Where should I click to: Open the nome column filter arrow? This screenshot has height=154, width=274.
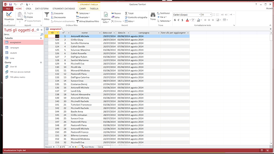coord(100,33)
